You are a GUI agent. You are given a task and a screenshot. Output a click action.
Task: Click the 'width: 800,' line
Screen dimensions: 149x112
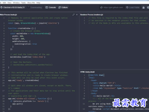(x=18, y=36)
